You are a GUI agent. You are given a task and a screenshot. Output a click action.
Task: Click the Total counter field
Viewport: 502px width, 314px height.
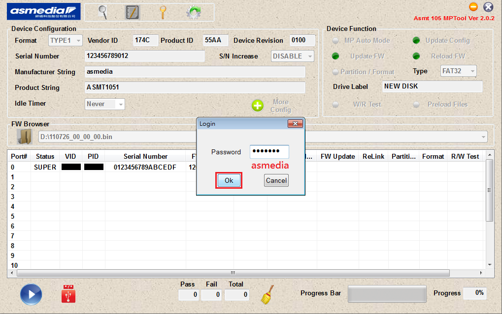(237, 294)
